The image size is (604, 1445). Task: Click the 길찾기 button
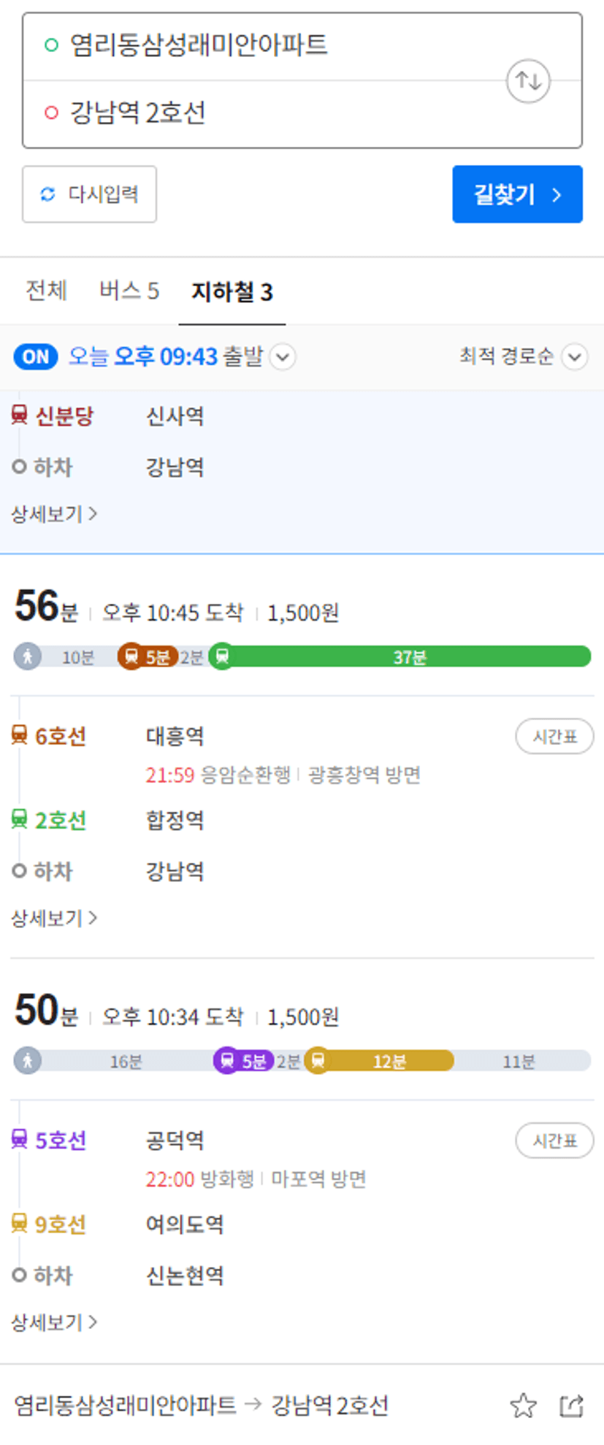[x=517, y=194]
